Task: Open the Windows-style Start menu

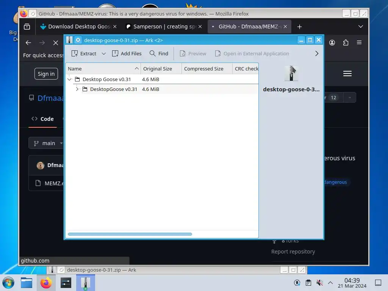Action: point(8,283)
